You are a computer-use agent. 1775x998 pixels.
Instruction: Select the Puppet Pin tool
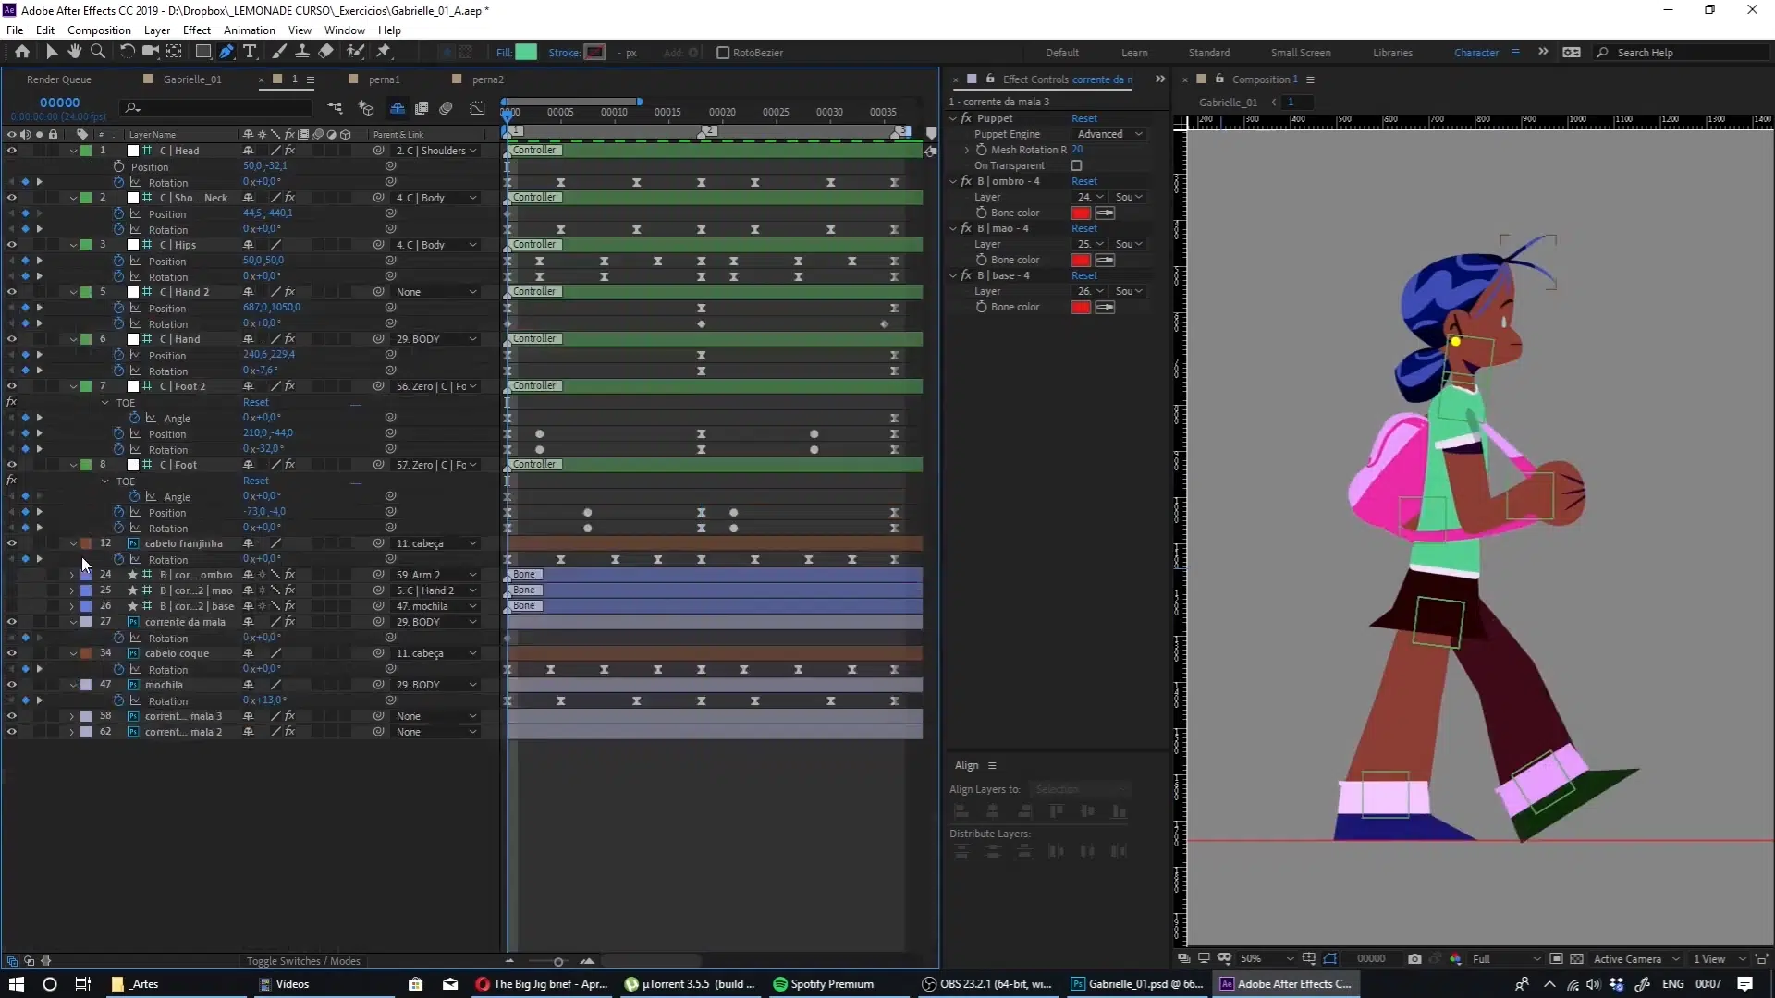pyautogui.click(x=384, y=52)
